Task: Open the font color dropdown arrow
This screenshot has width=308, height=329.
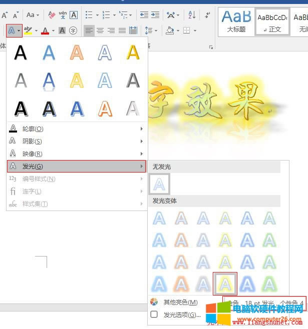Action: tap(53, 31)
